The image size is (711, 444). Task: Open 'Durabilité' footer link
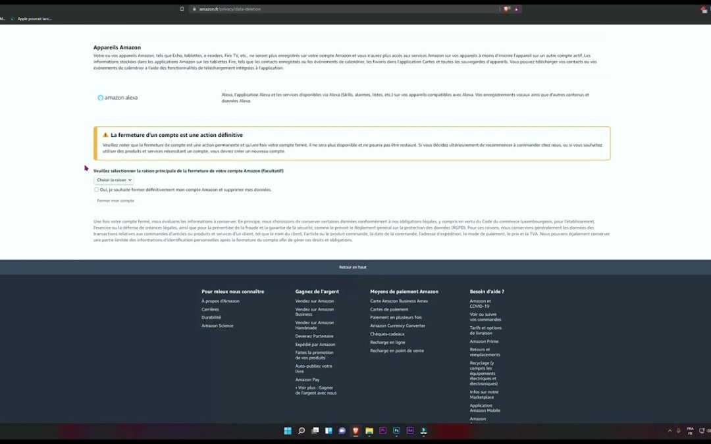coord(211,318)
